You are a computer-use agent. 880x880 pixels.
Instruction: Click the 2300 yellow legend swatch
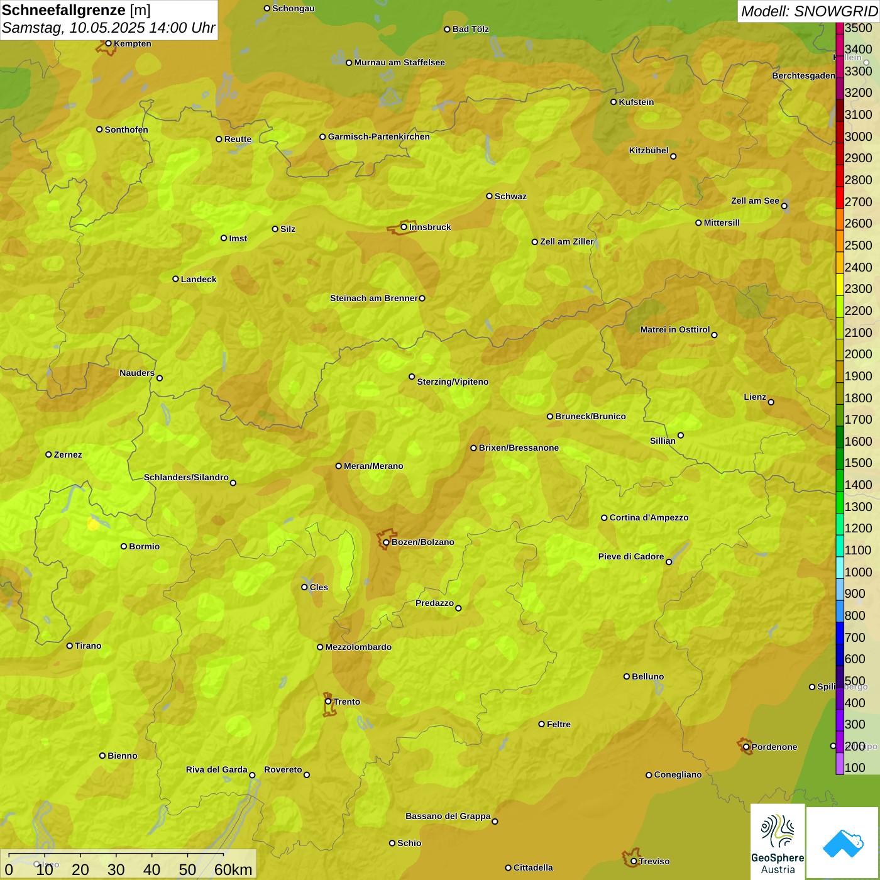point(839,285)
